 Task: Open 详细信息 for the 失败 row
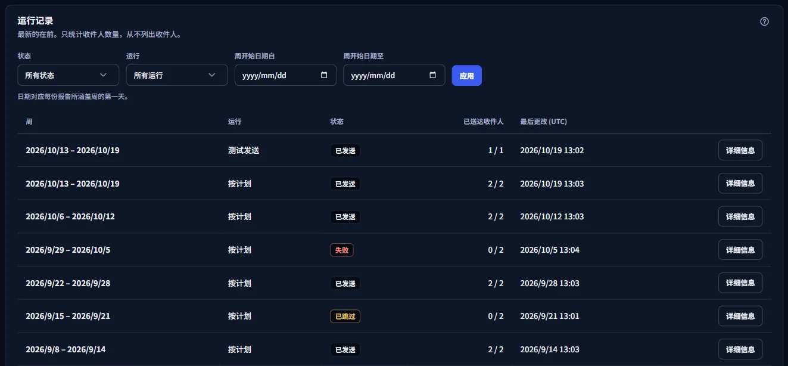[740, 250]
